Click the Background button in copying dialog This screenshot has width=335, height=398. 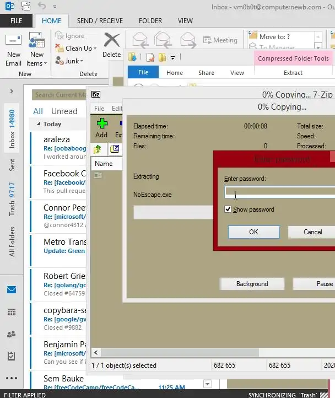pyautogui.click(x=252, y=284)
